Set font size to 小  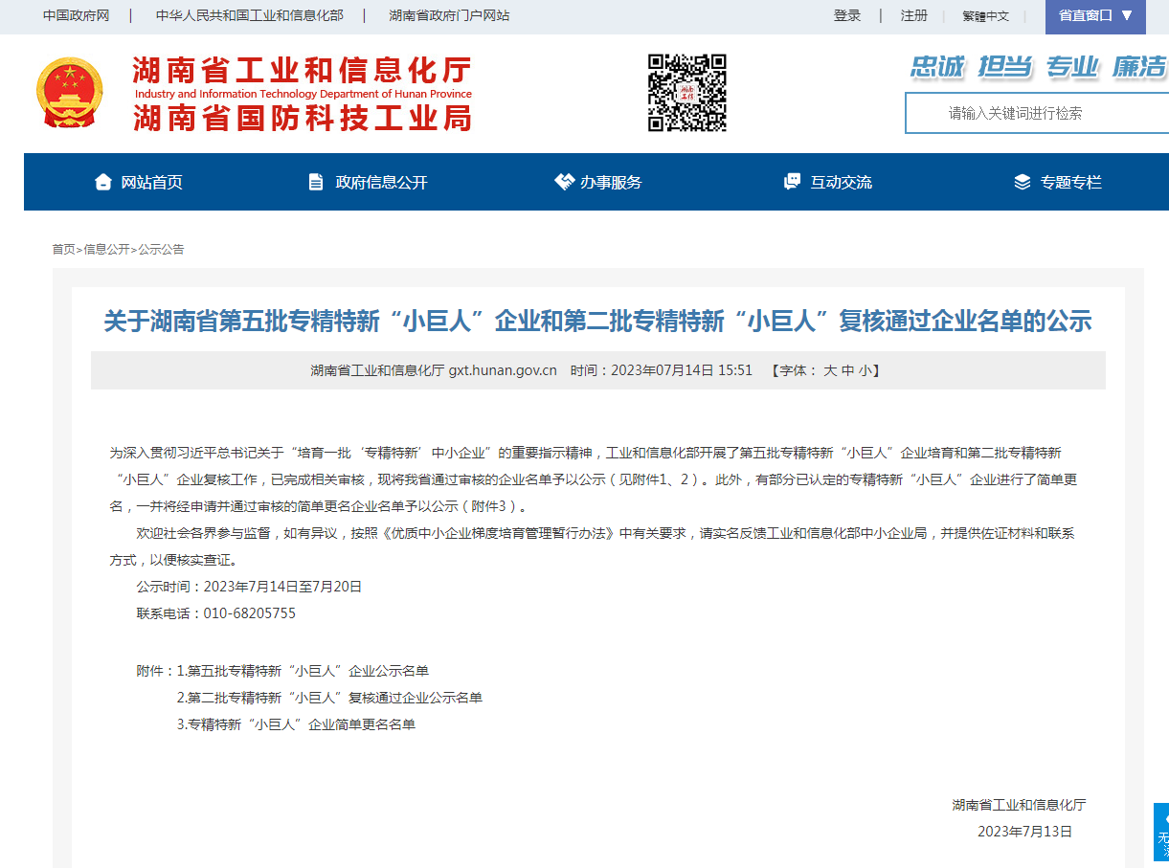click(x=865, y=370)
